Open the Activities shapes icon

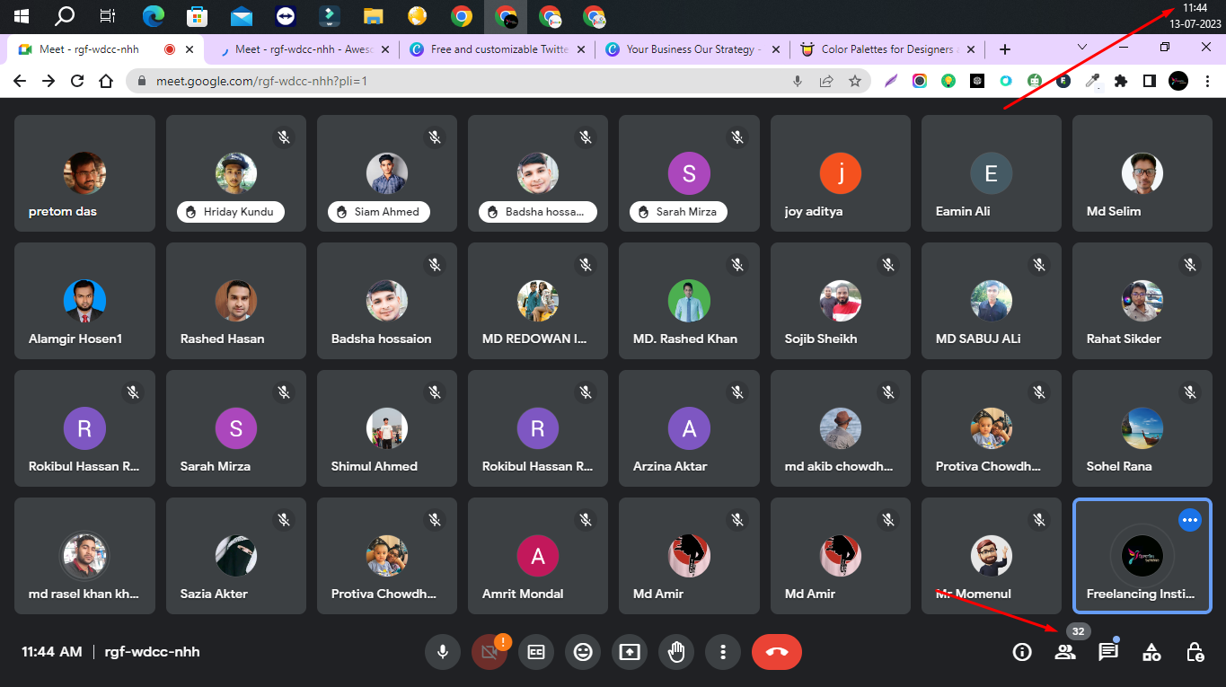1151,652
